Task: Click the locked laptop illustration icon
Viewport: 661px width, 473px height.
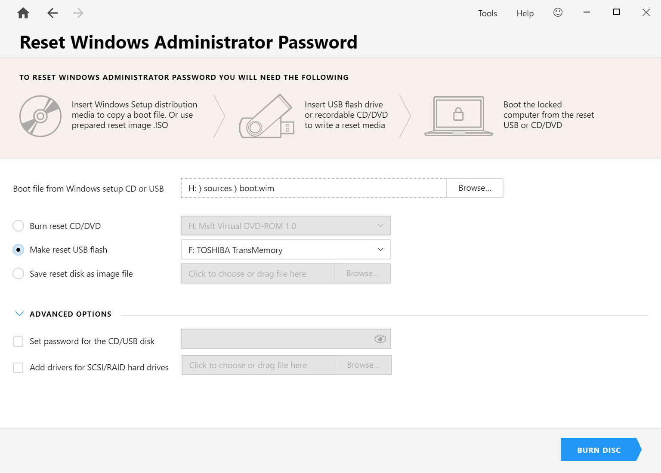Action: [x=458, y=116]
